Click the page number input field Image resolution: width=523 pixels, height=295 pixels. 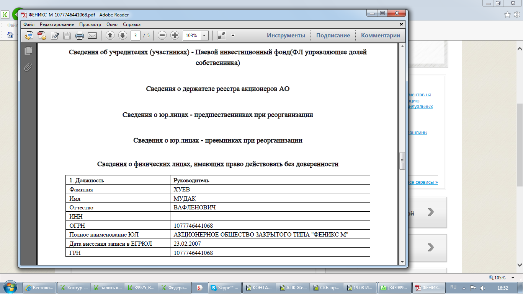(136, 36)
